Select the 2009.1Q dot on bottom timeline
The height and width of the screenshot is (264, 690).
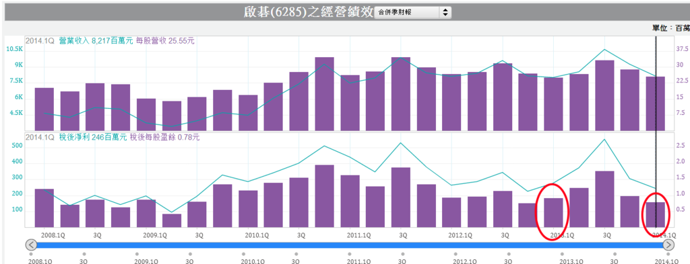pos(137,254)
